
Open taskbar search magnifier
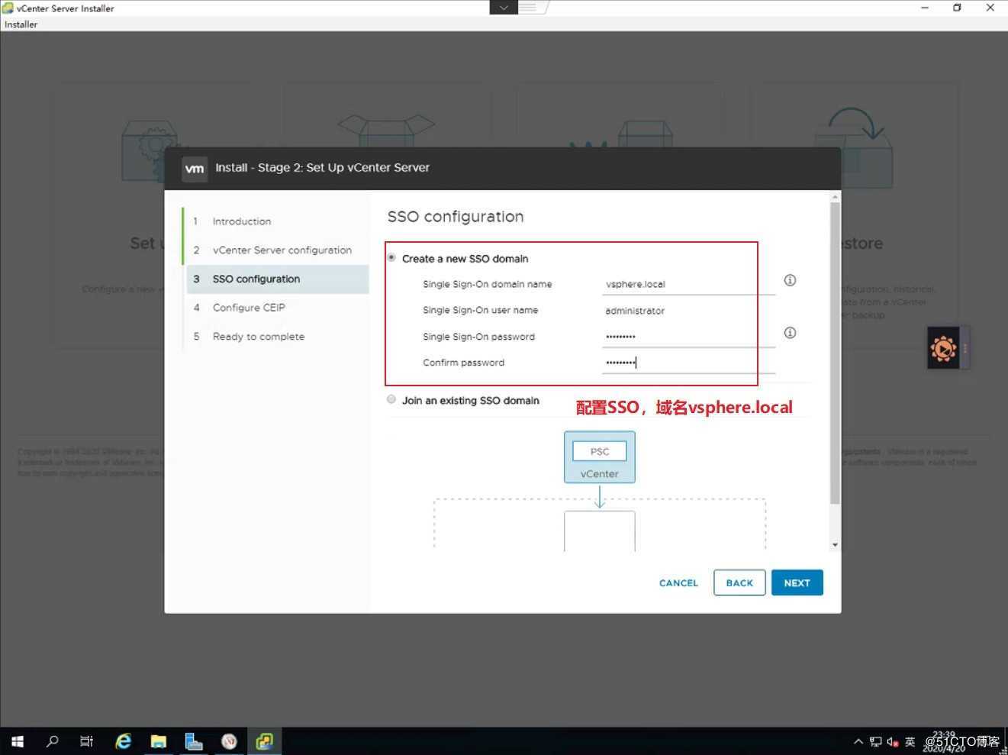coord(52,741)
